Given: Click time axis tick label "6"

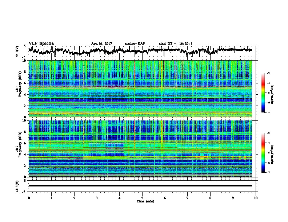Looking at the screenshot, I should 165,198.
